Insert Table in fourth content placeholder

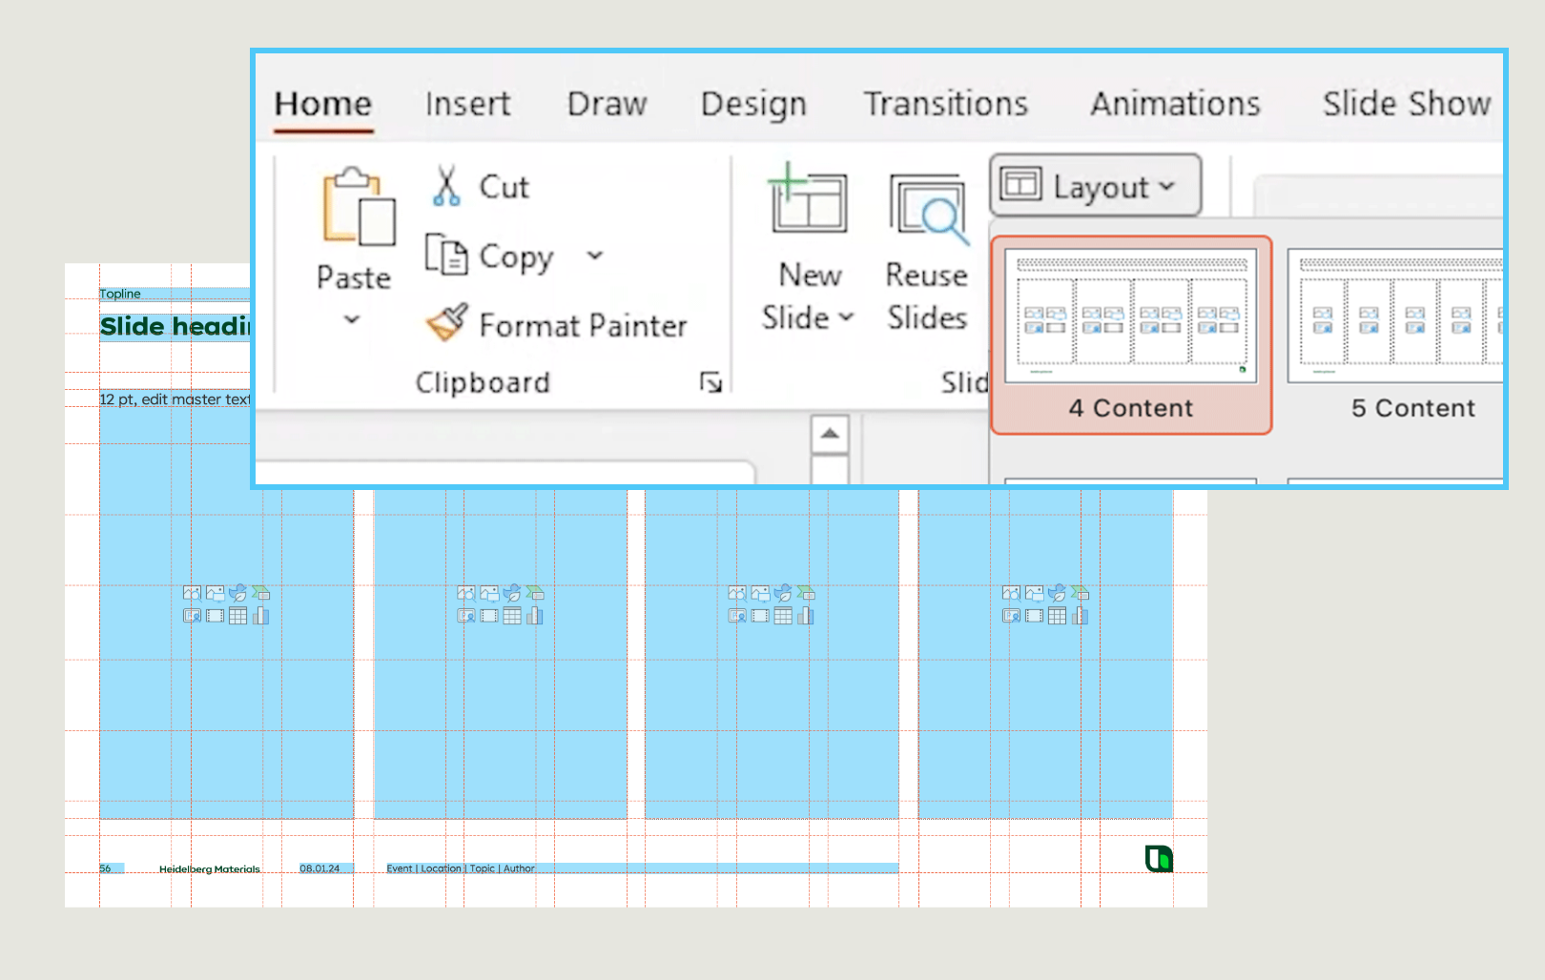coord(1057,616)
